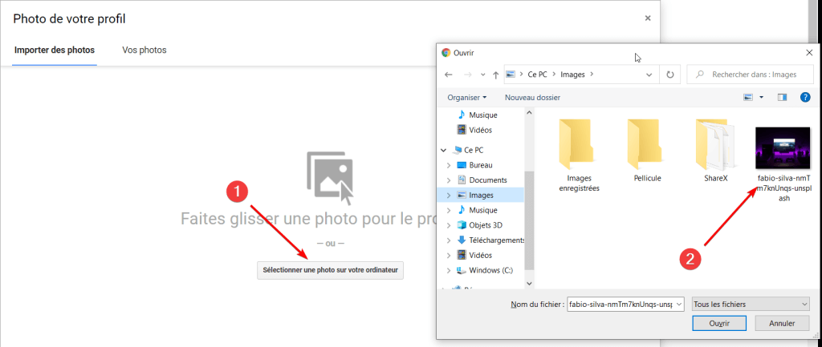Viewport: 822px width, 347px height.
Task: Click the Ouvrir button
Action: point(718,324)
